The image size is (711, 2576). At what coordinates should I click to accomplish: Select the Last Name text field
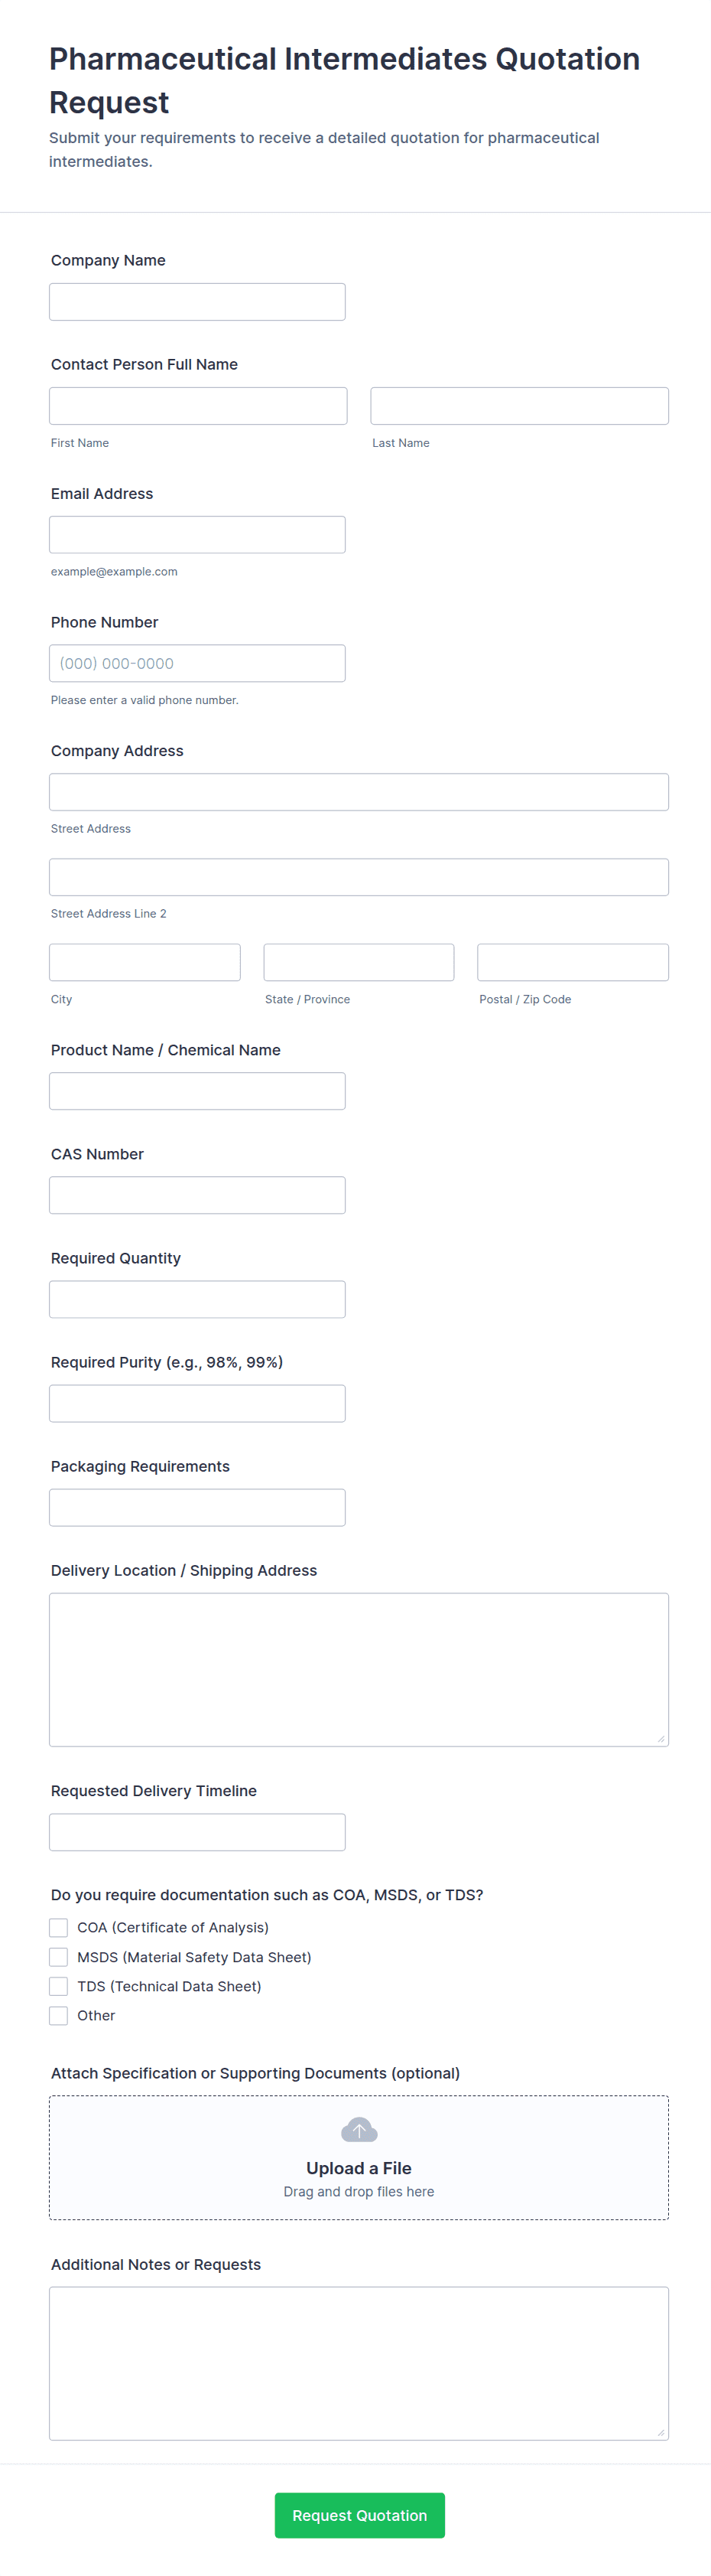[x=519, y=406]
